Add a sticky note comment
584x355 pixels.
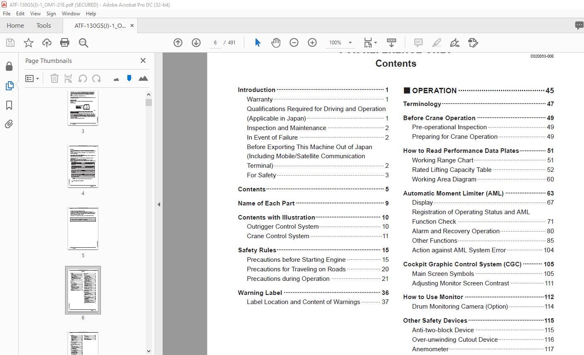tap(419, 43)
